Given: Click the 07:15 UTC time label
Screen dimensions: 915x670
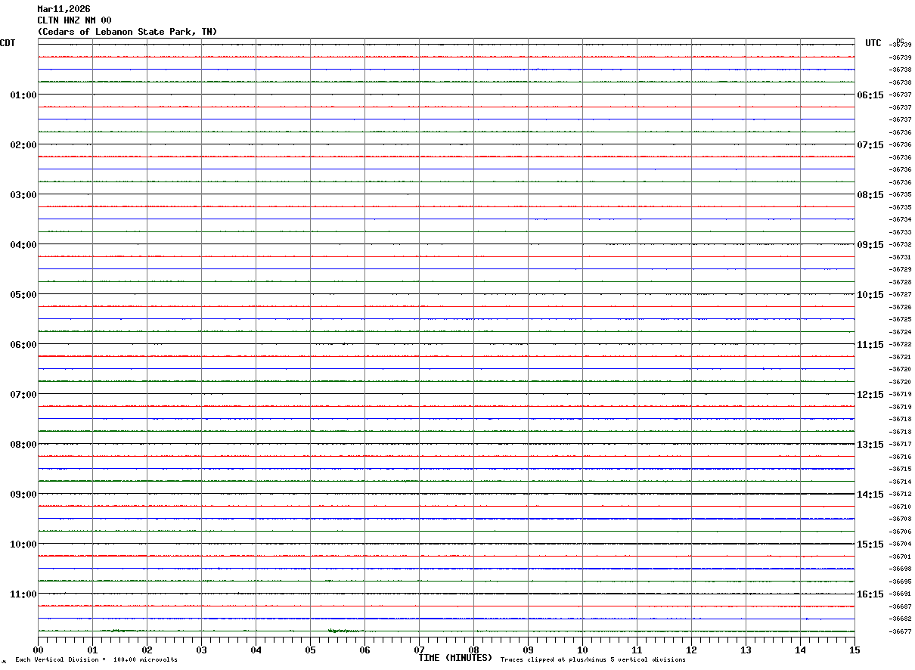Looking at the screenshot, I should tap(870, 145).
